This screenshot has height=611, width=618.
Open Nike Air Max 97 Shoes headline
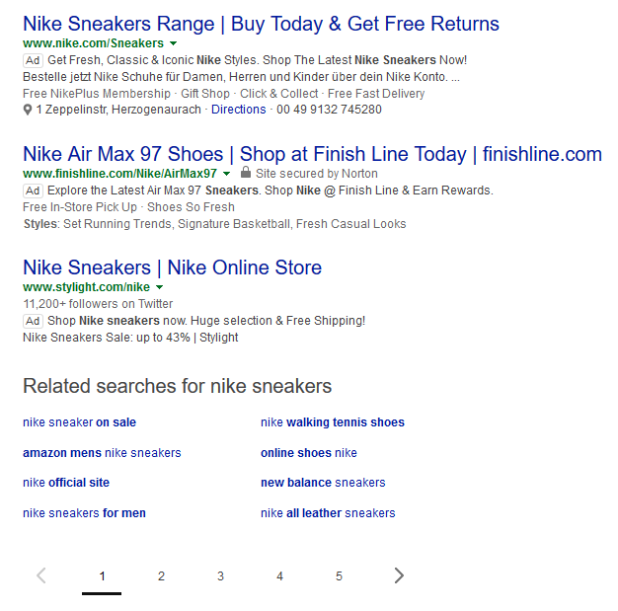pyautogui.click(x=312, y=154)
